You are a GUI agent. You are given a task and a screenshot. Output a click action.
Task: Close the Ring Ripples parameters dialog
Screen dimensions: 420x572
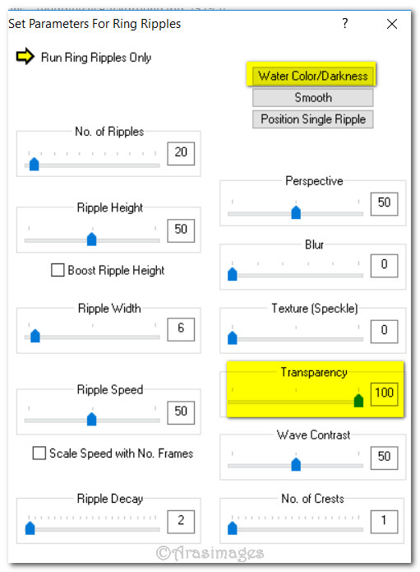[x=392, y=24]
